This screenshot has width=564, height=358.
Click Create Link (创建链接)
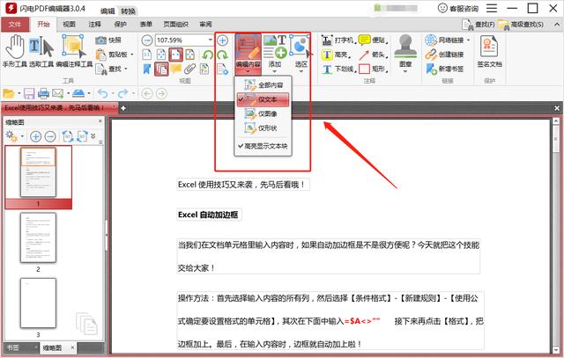(444, 55)
